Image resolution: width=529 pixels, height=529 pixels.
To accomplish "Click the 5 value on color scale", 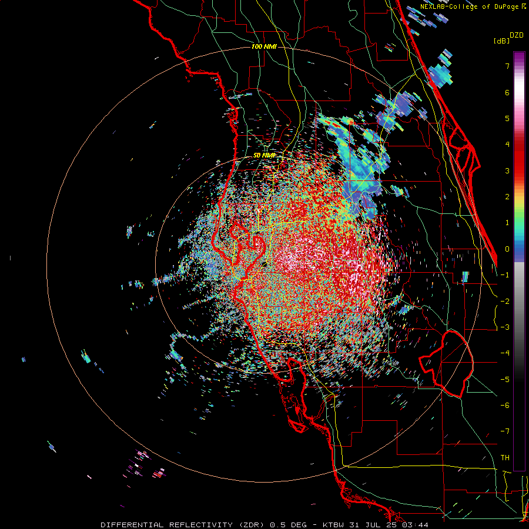I will point(507,118).
